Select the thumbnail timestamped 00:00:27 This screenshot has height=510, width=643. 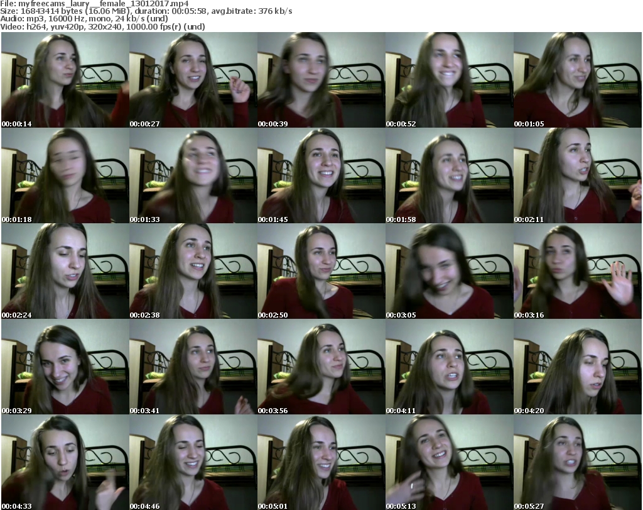[193, 80]
